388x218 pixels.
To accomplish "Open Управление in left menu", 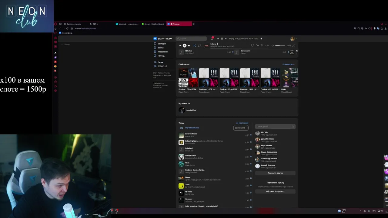I will pyautogui.click(x=163, y=52).
